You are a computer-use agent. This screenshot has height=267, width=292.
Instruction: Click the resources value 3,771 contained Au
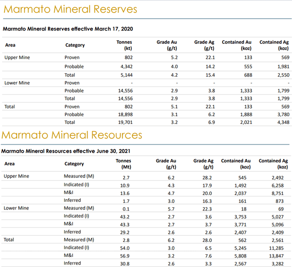[240, 225]
